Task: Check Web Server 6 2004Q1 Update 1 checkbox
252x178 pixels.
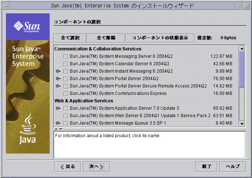Action: 66,116
